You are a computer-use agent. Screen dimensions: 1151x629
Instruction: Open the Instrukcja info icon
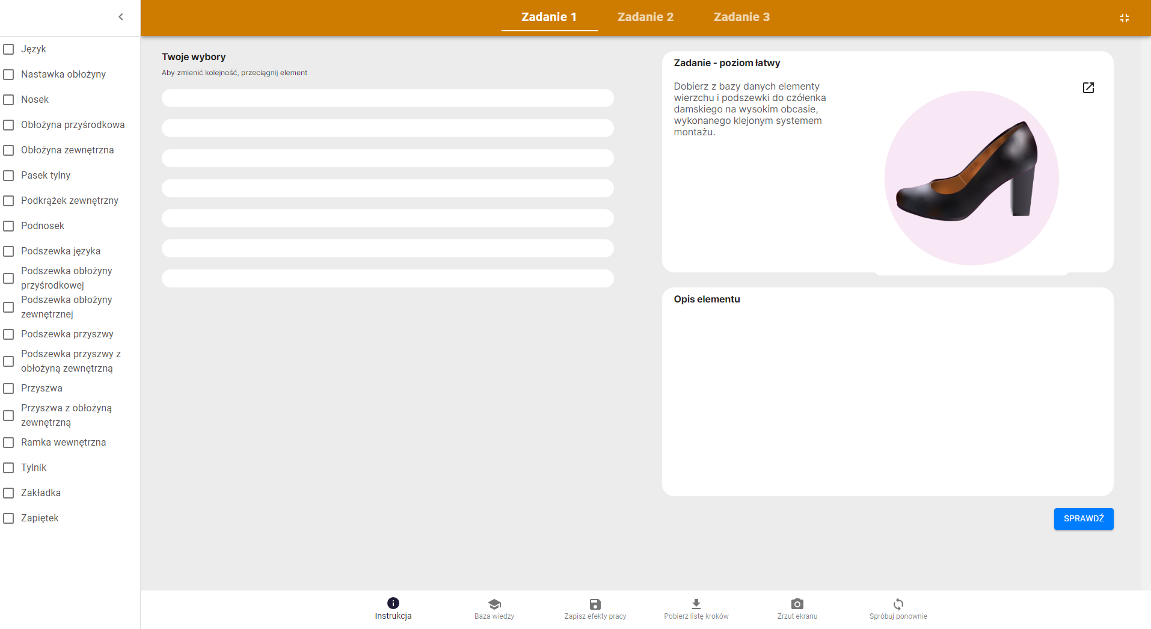pyautogui.click(x=393, y=603)
